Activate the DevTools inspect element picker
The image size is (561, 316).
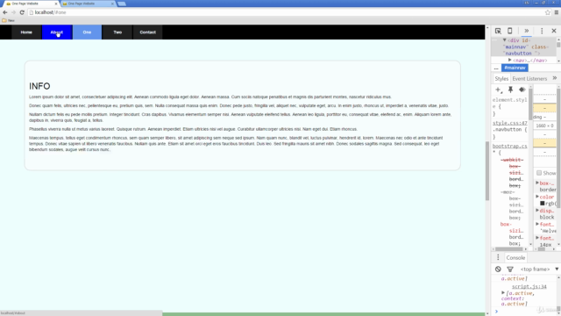[498, 31]
